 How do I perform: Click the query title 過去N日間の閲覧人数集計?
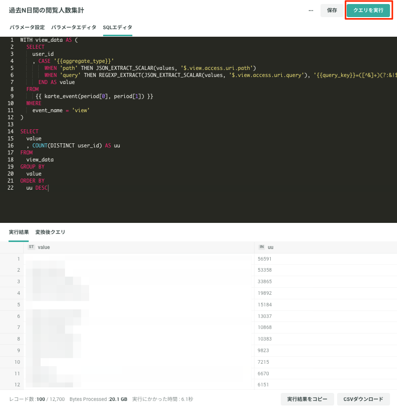pyautogui.click(x=46, y=11)
